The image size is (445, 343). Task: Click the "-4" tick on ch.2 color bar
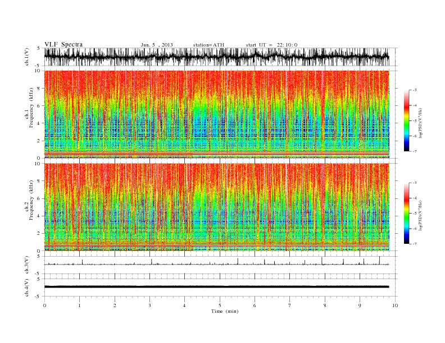415,198
